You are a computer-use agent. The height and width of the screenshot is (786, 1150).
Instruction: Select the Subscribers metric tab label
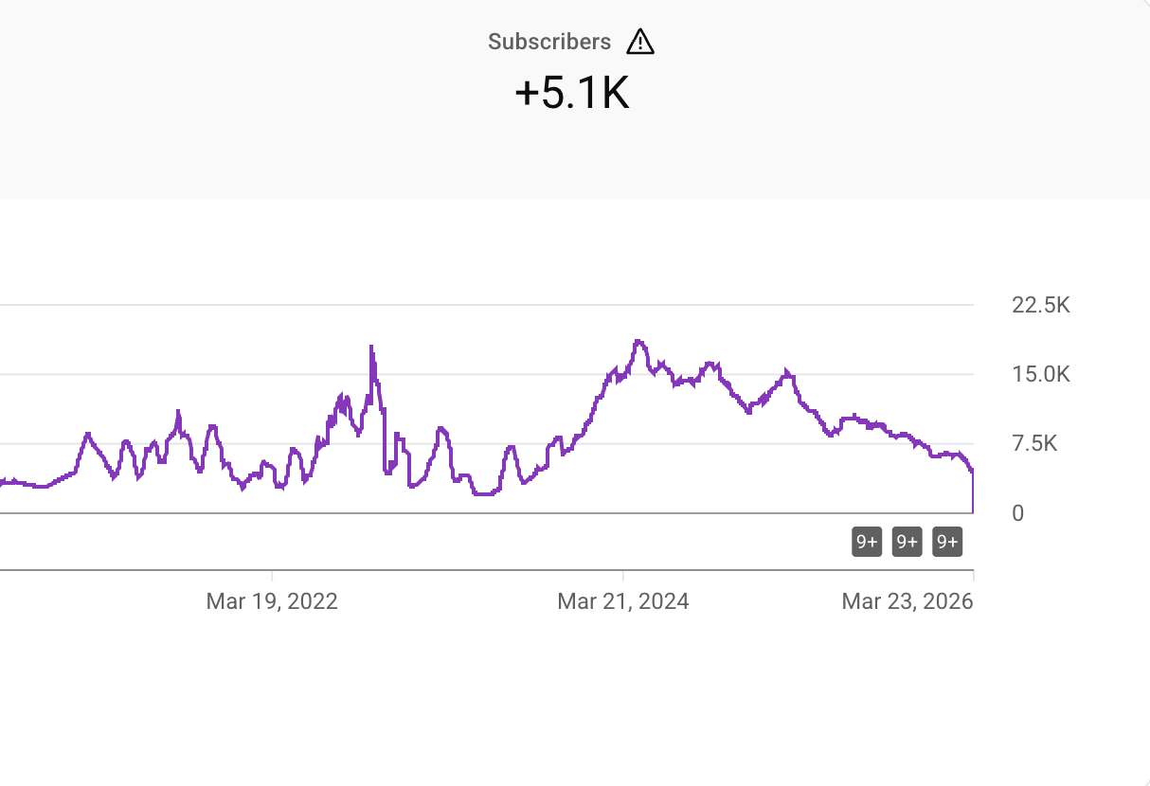pyautogui.click(x=549, y=42)
